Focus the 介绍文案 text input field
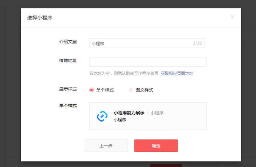Viewport: 256px width, 167px height. click(147, 43)
